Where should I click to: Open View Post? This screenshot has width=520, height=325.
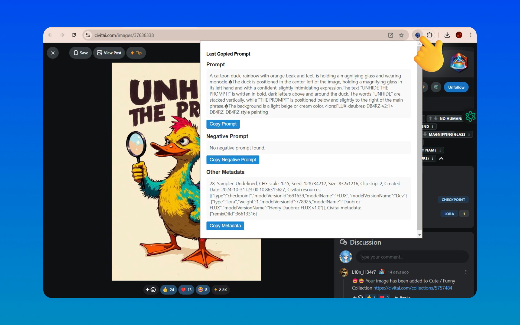click(109, 53)
